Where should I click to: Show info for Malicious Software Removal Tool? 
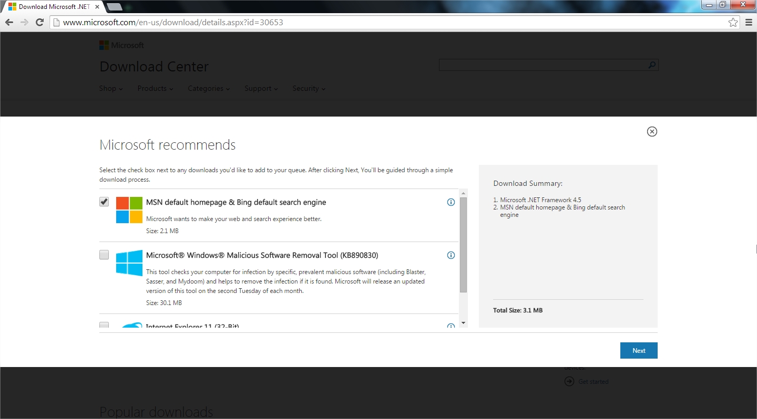(451, 255)
